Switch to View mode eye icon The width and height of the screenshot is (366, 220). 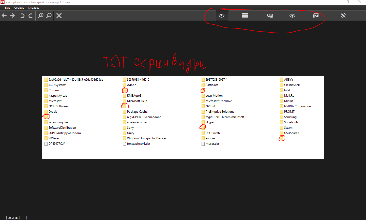[292, 16]
